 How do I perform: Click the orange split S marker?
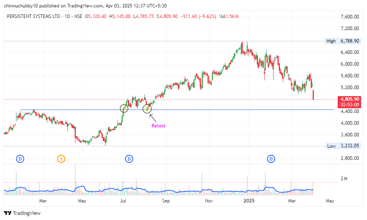pos(61,159)
